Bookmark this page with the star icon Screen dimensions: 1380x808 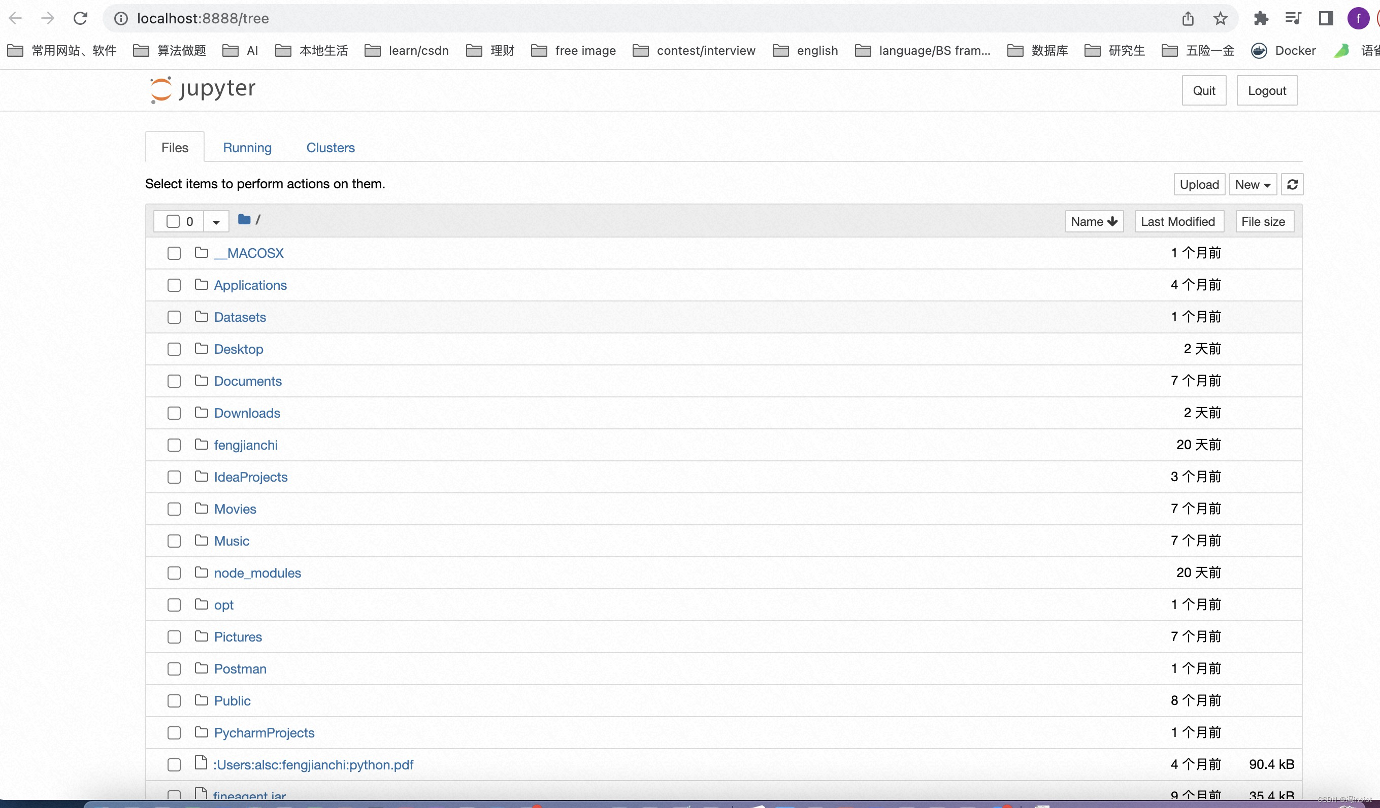(1220, 19)
